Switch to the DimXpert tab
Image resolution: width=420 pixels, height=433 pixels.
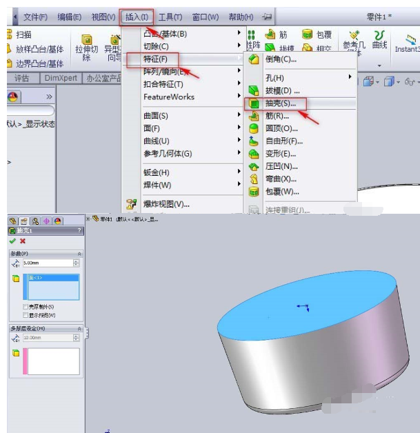click(61, 78)
